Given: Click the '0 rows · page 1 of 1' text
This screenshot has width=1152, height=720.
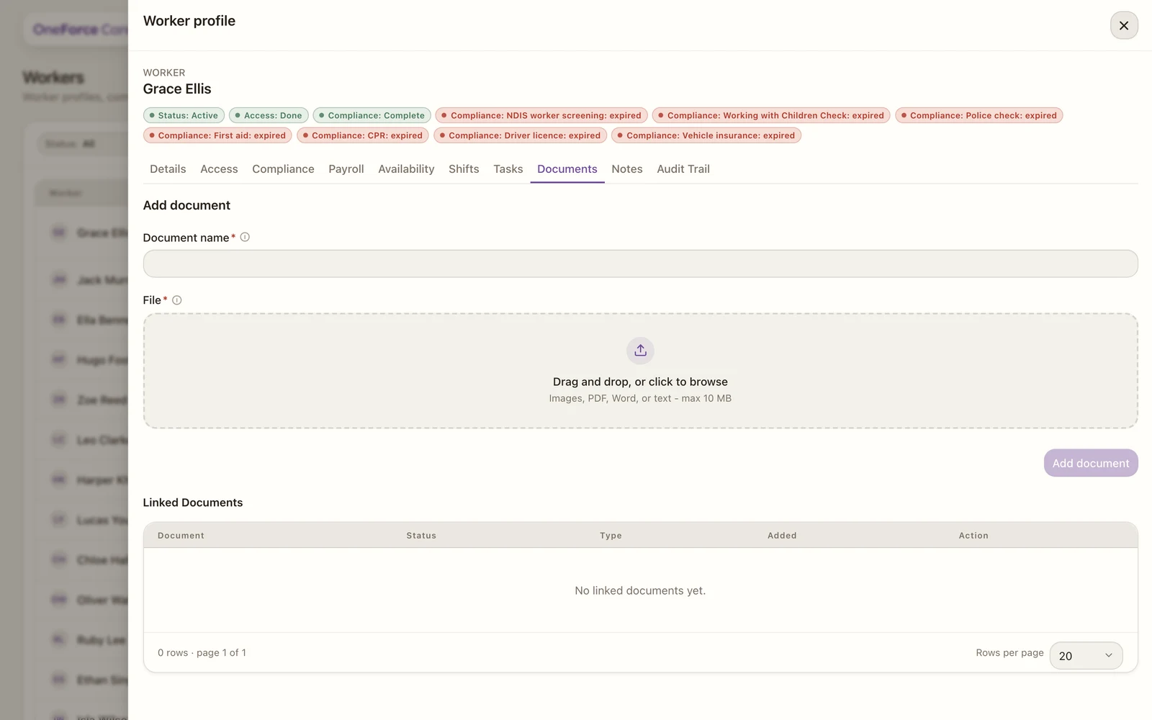Looking at the screenshot, I should point(202,652).
